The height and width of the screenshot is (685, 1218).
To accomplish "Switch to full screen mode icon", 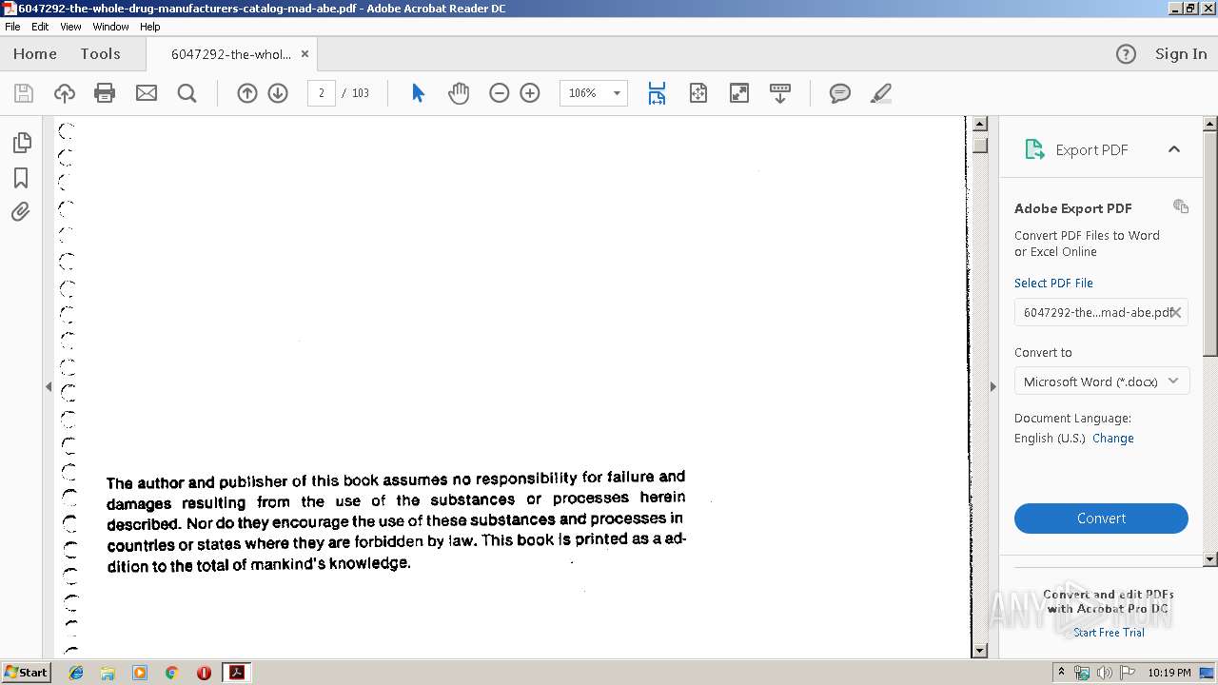I will pos(739,93).
